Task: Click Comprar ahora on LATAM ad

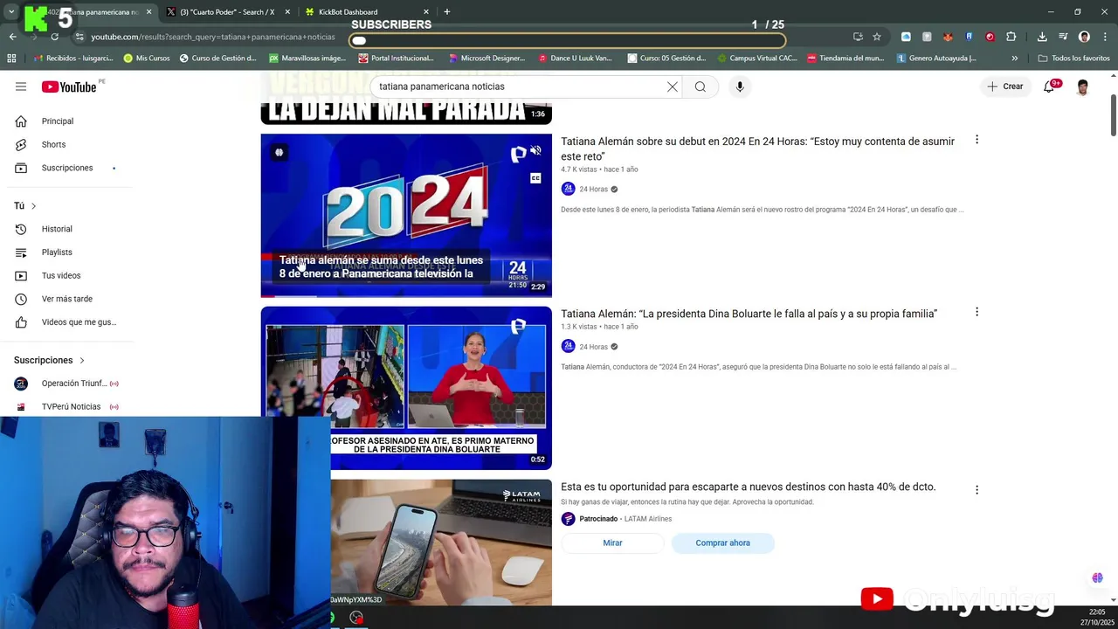Action: (722, 543)
